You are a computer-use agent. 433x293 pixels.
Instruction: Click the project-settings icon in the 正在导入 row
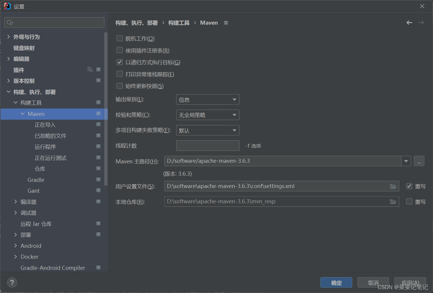coord(99,124)
